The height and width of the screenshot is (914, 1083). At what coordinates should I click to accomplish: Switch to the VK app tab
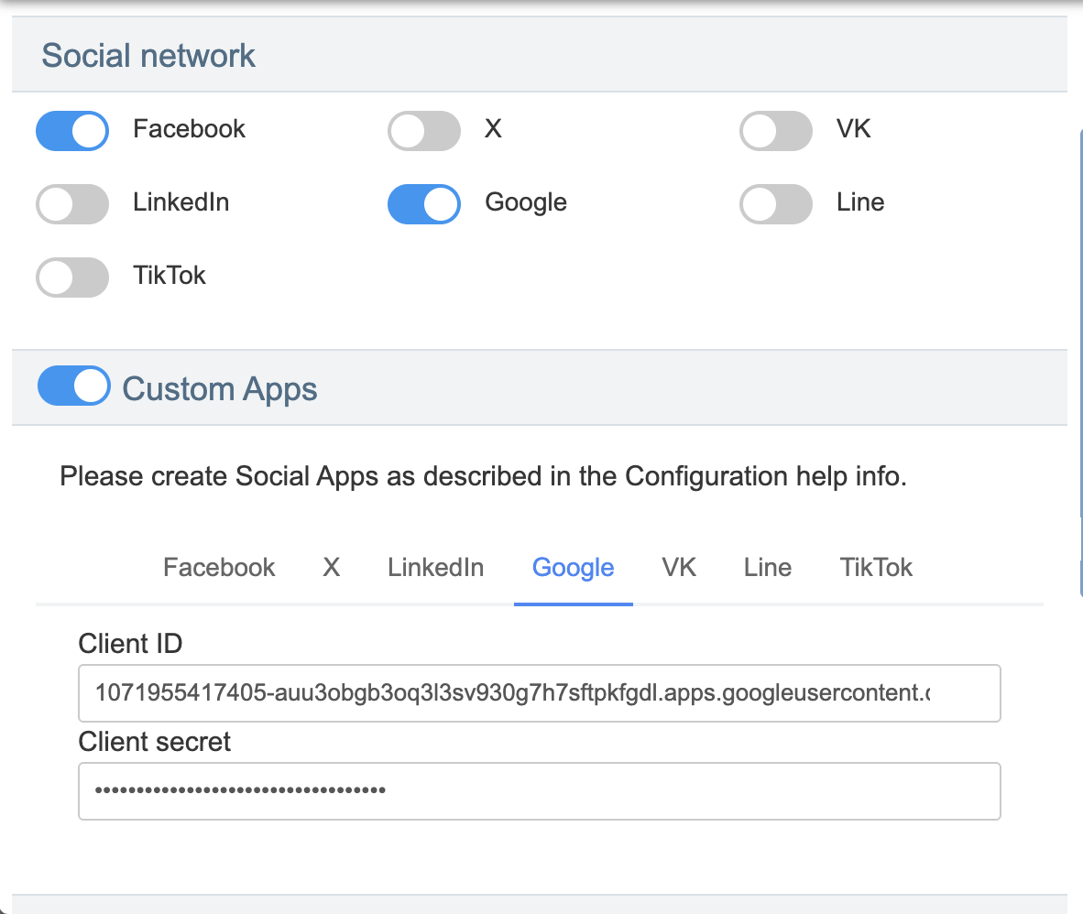coord(678,567)
